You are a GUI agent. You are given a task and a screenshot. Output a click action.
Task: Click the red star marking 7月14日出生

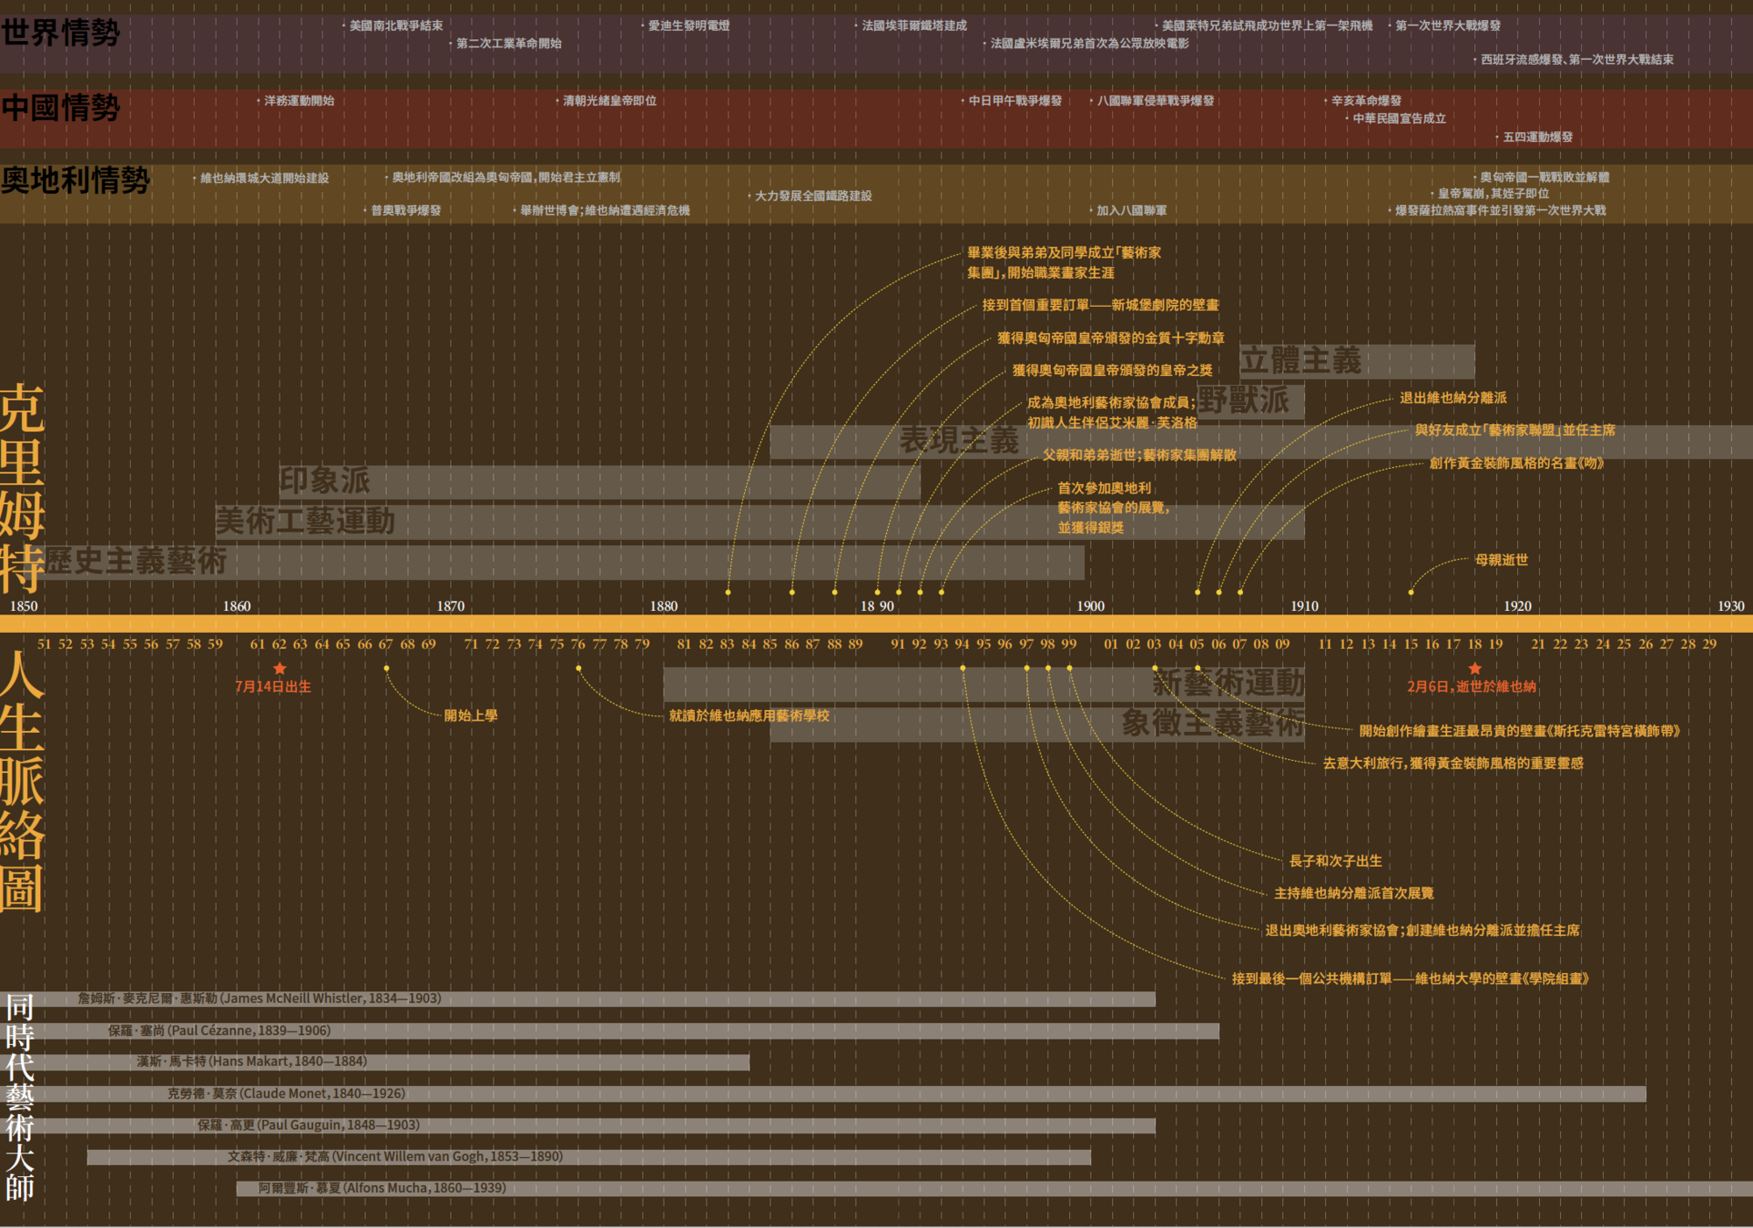(x=280, y=669)
